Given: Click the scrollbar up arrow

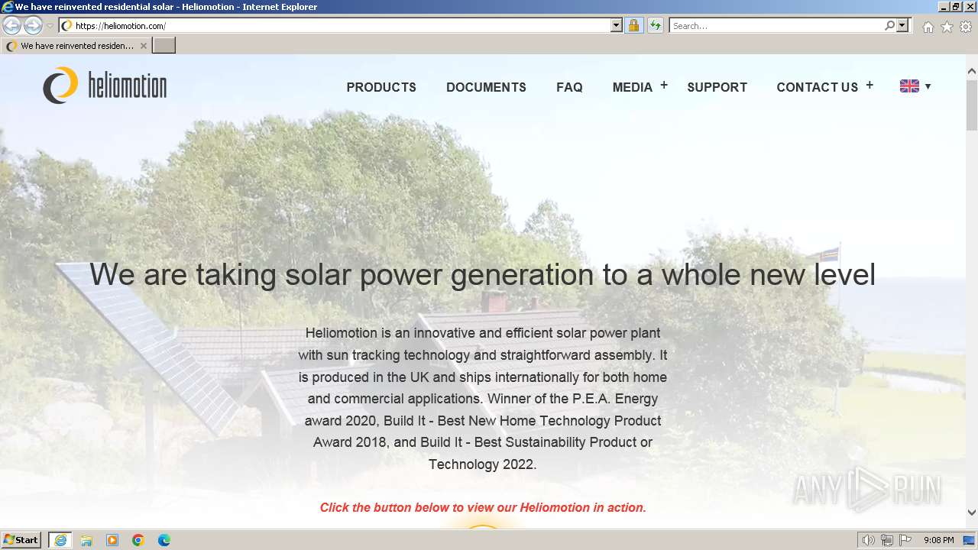Looking at the screenshot, I should [972, 71].
